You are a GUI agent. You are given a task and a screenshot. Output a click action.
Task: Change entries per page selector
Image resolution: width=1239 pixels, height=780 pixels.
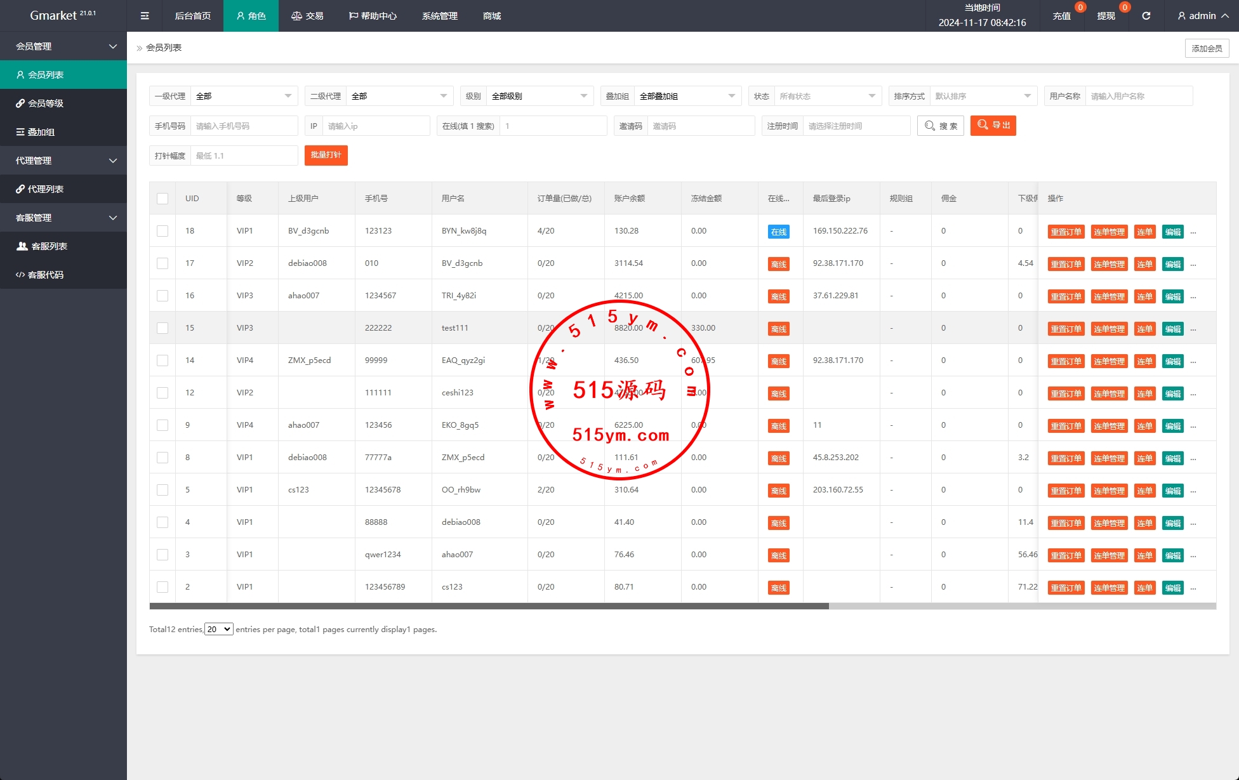click(218, 629)
